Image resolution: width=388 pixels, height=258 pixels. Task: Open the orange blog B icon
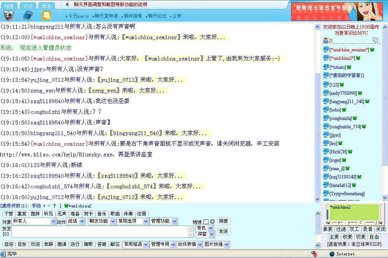pos(46,16)
